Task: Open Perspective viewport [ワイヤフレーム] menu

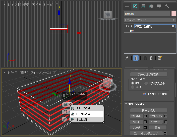Action: pos(40,73)
